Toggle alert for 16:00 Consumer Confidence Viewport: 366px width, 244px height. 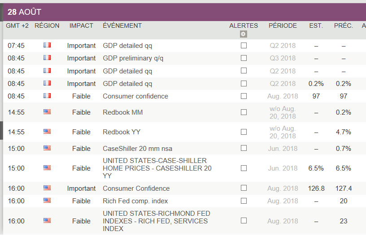tap(244, 188)
